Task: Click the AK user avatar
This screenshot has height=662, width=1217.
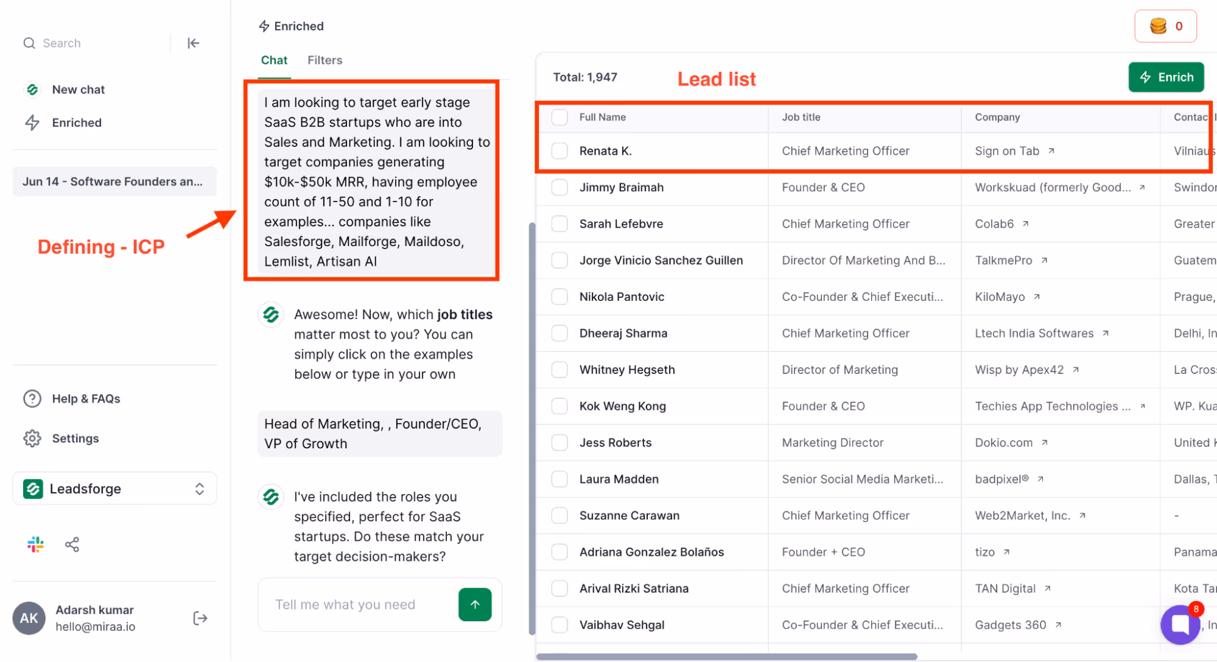Action: pos(29,618)
